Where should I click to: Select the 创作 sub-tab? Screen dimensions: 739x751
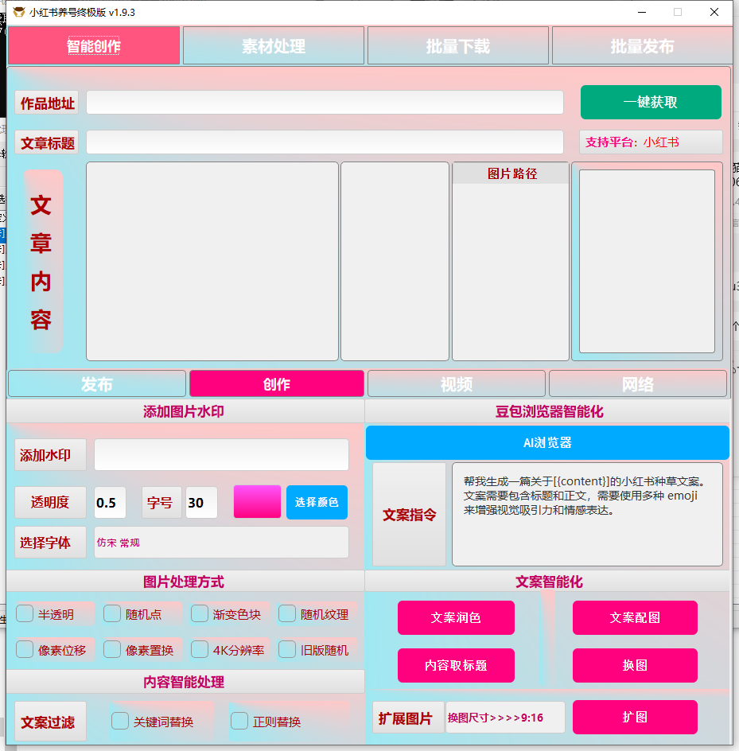pos(277,383)
